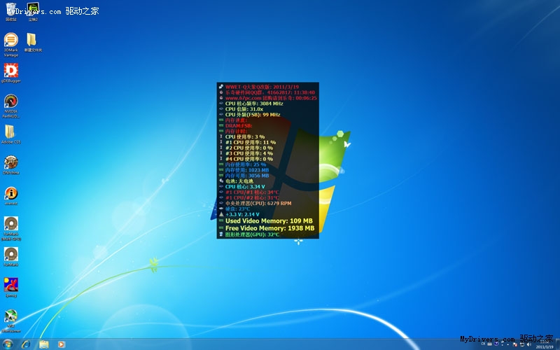
Task: Launch Internet Explorer from the taskbar
Action: (x=26, y=344)
